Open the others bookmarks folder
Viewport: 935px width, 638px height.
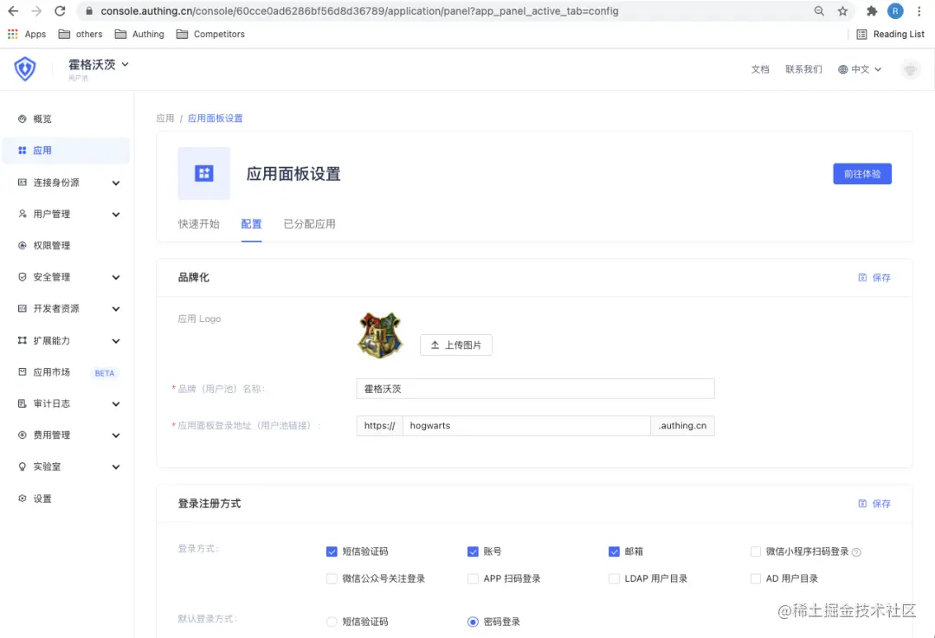coord(81,34)
